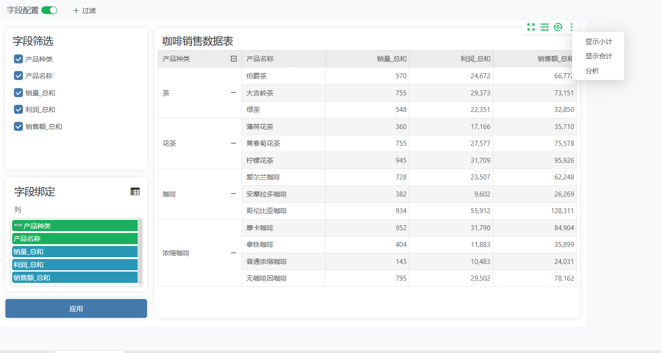Click the 无咖啡因咖啡 product cell
Viewport: 662px width, 353px height.
click(283, 278)
